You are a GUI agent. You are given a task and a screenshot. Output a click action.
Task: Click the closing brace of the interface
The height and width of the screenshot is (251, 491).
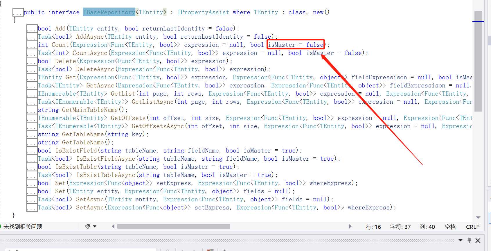13,215
